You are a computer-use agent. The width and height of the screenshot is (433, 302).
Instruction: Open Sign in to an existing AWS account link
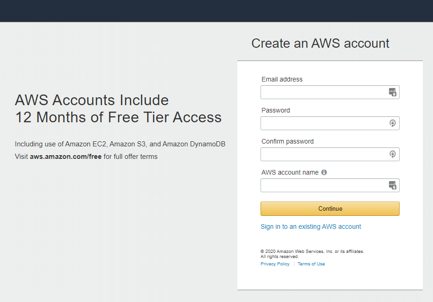tap(311, 226)
